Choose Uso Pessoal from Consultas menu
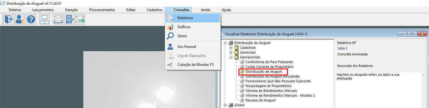The image size is (429, 108). click(x=193, y=47)
